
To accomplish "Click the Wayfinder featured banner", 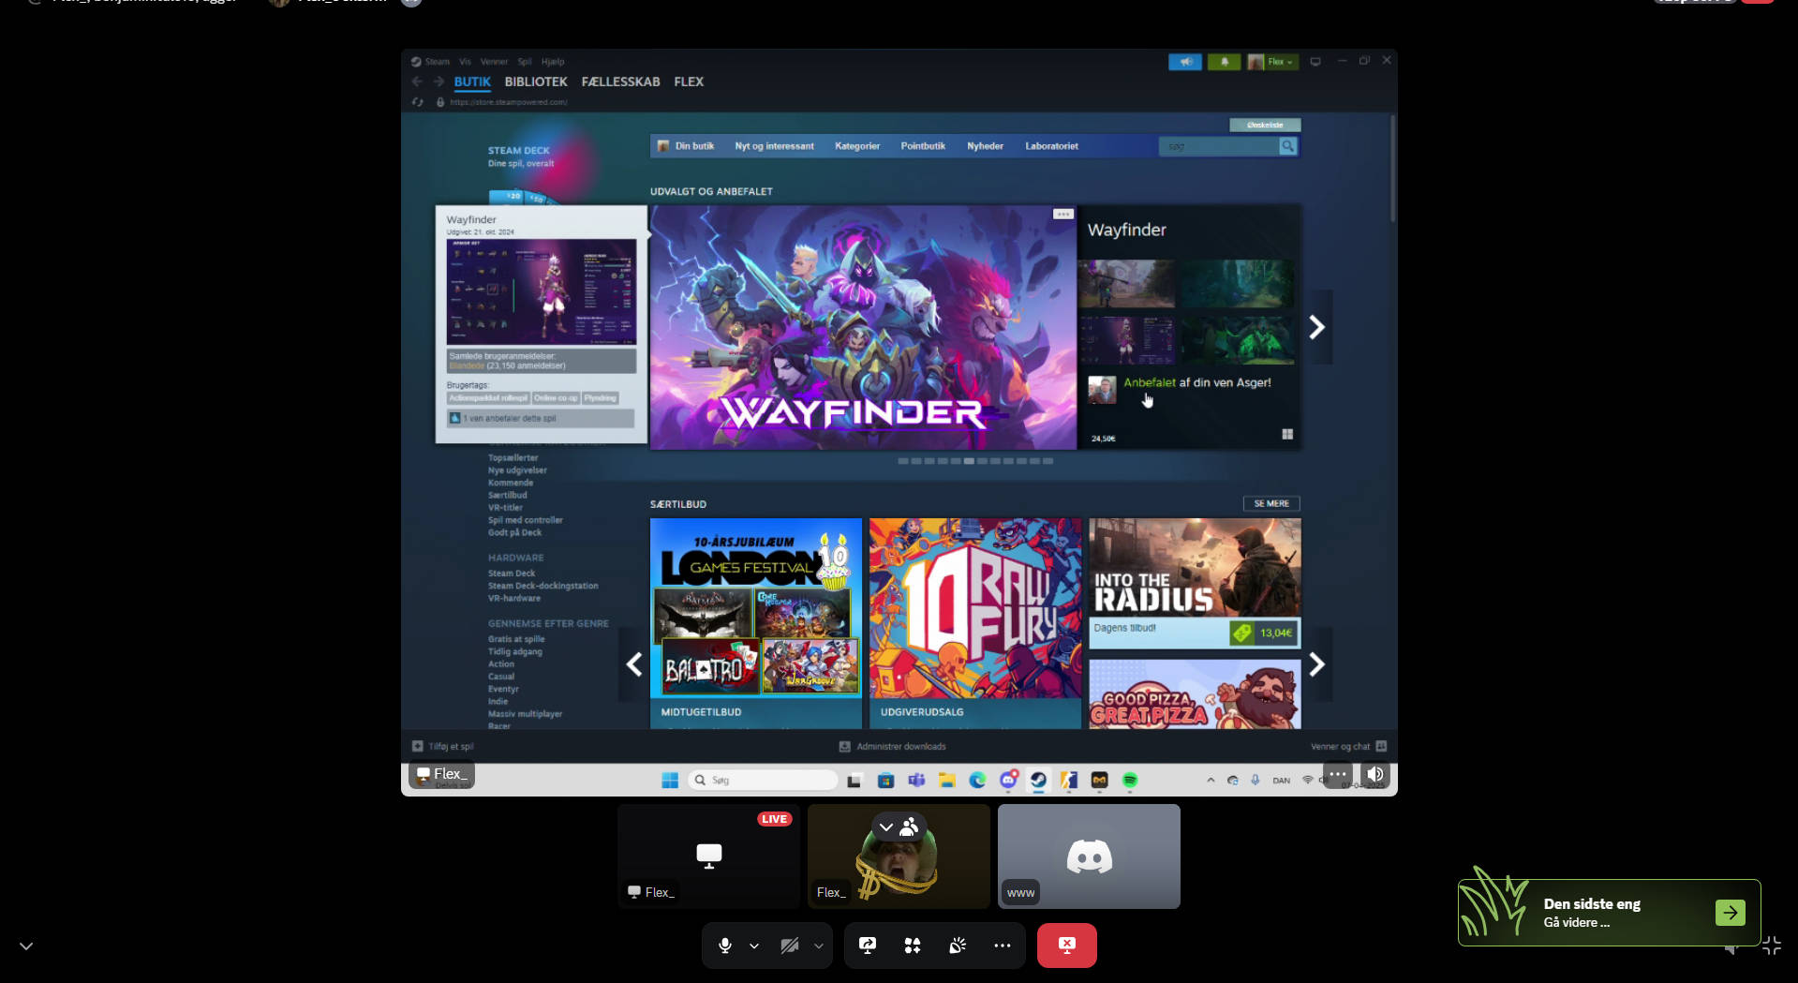I will 863,327.
